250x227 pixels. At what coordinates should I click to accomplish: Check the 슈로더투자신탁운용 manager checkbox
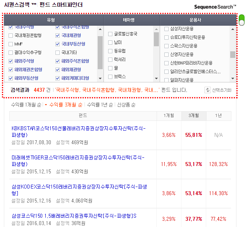[x=166, y=37]
